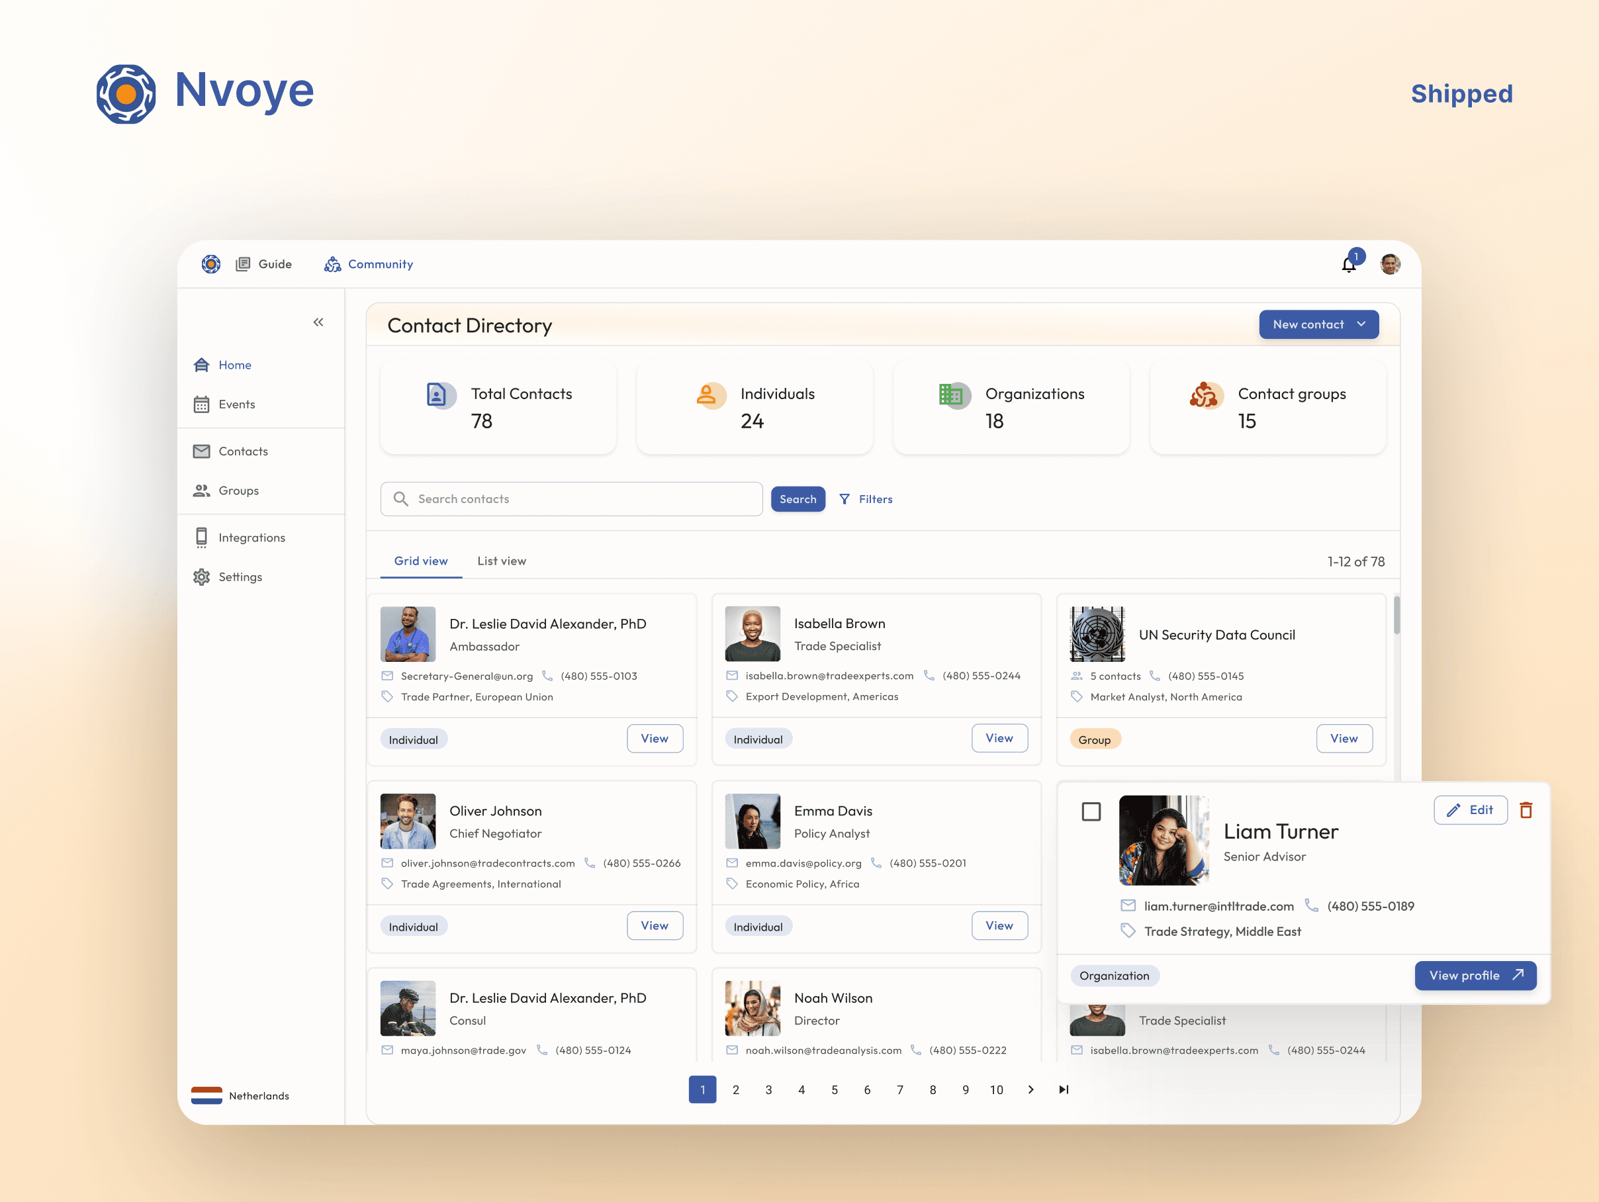Check the Liam Turner card checkbox

(1091, 811)
